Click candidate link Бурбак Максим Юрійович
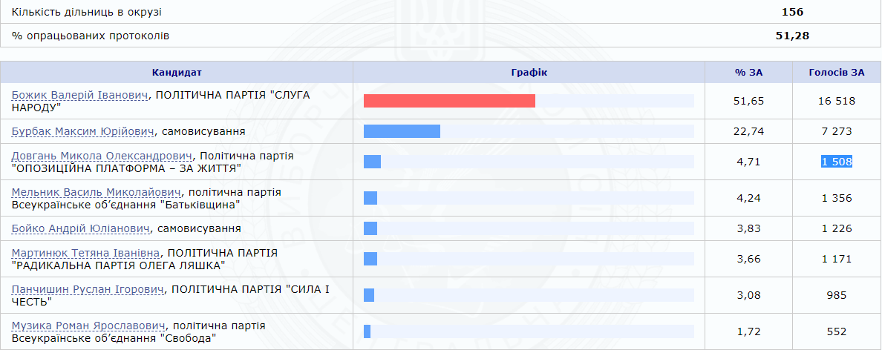The image size is (882, 350). [x=83, y=131]
